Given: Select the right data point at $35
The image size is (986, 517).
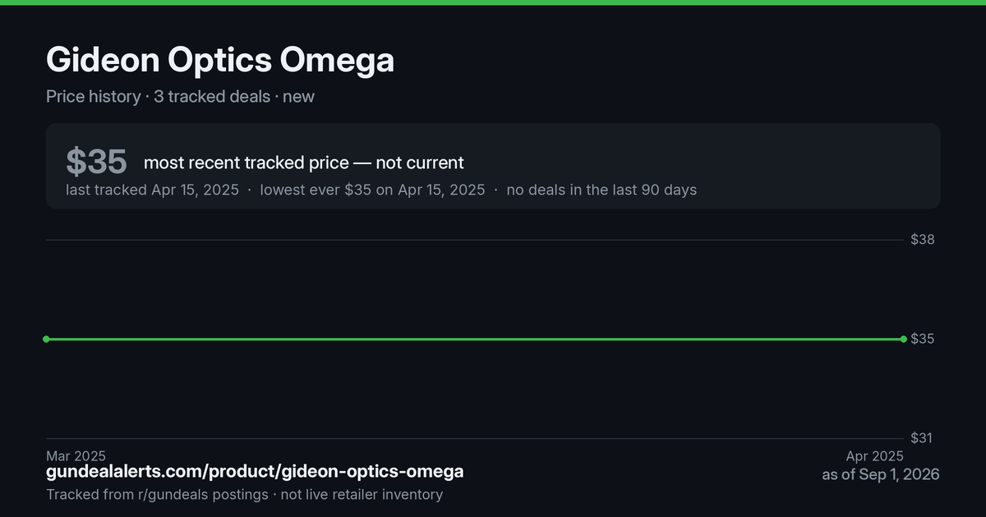Looking at the screenshot, I should pyautogui.click(x=904, y=339).
